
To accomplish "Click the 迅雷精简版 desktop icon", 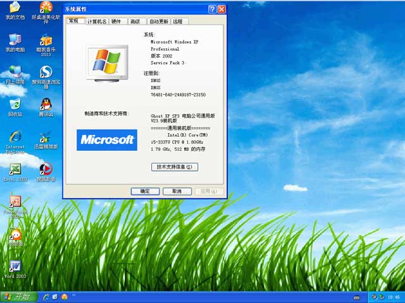I will 46,140.
